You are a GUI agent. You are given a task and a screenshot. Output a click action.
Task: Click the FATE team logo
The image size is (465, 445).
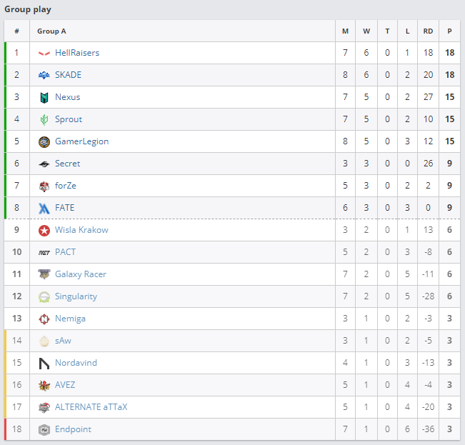44,208
